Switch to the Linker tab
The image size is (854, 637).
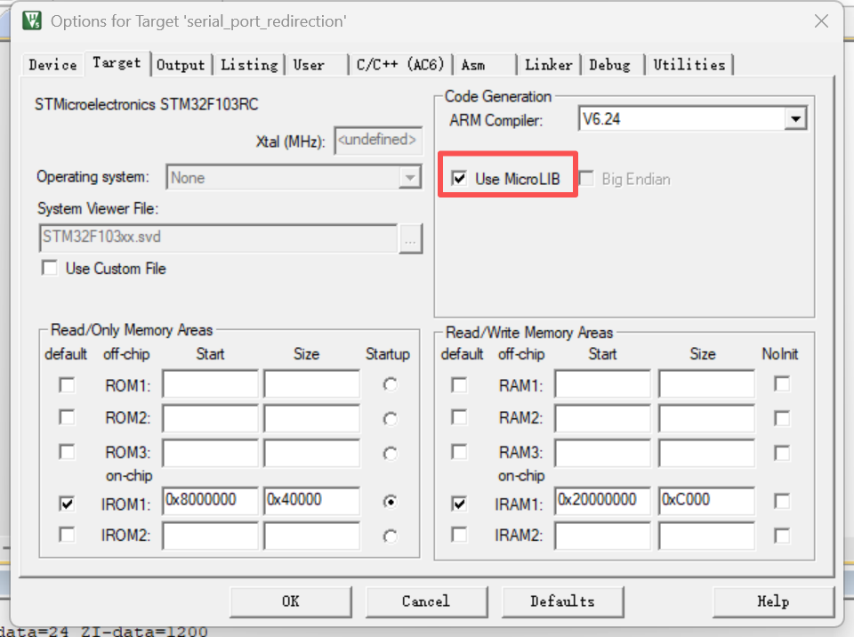tap(549, 65)
